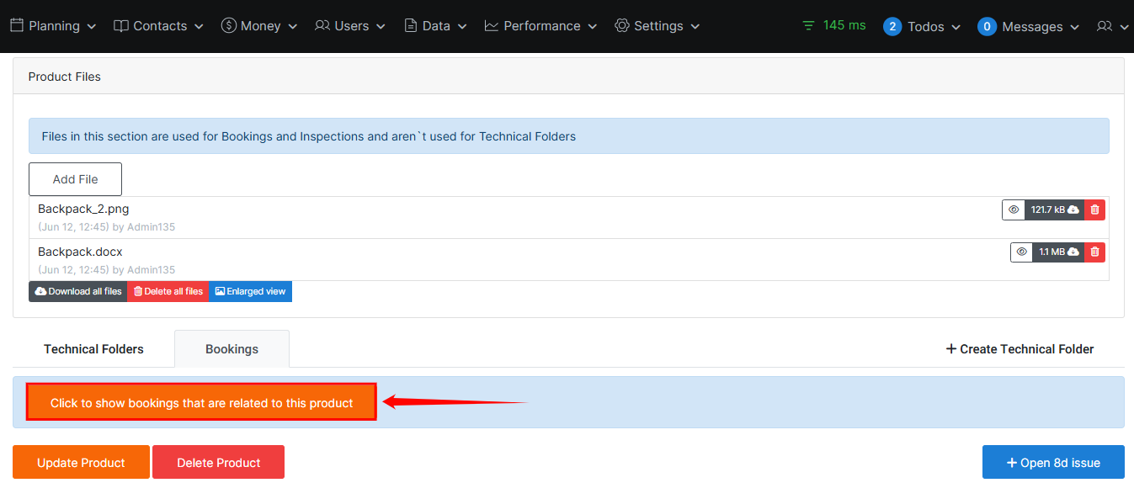1134x504 pixels.
Task: Open the Planning dropdown menu
Action: [x=53, y=26]
